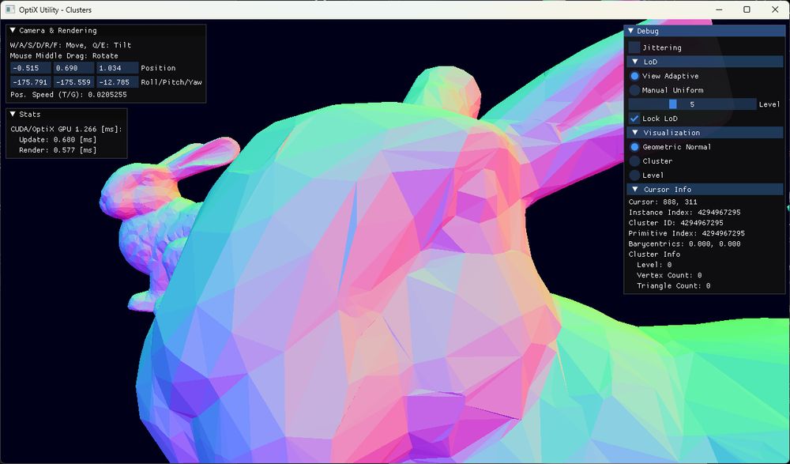Click 'Vertex Count: 0' text
The height and width of the screenshot is (464, 790).
(669, 275)
